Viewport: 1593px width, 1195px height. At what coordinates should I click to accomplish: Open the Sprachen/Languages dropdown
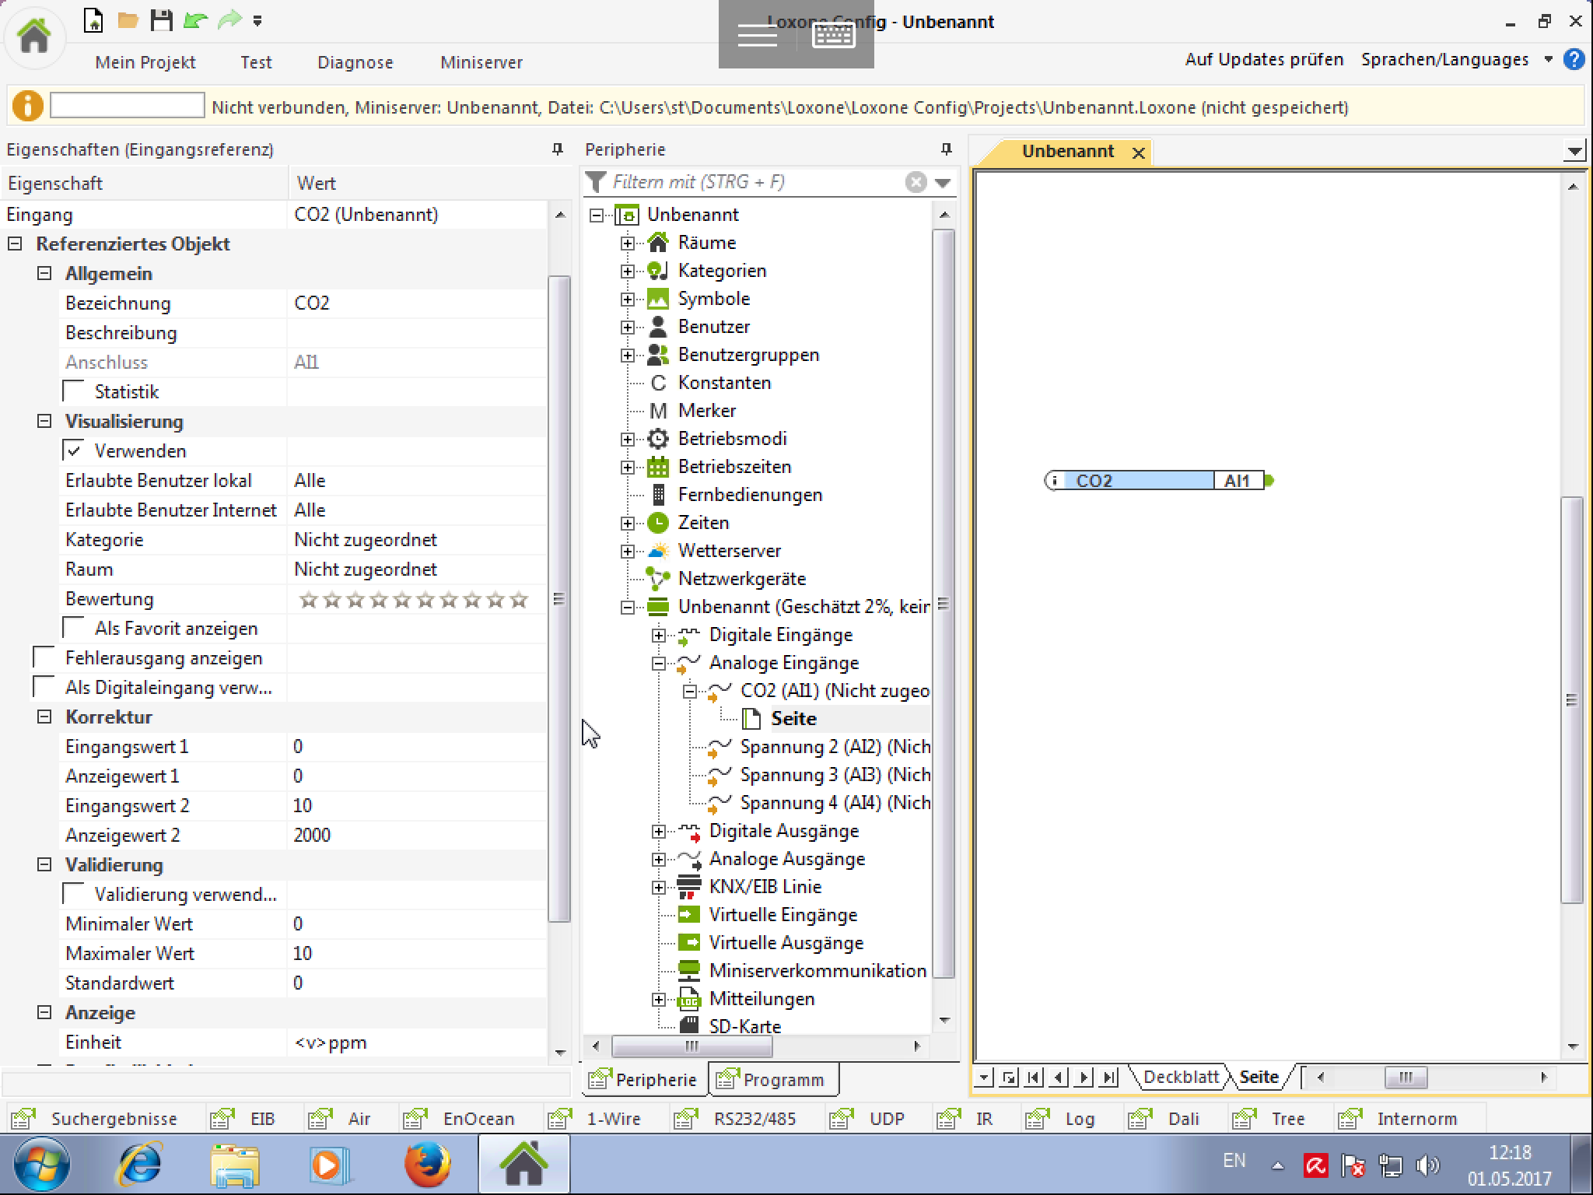[x=1548, y=60]
